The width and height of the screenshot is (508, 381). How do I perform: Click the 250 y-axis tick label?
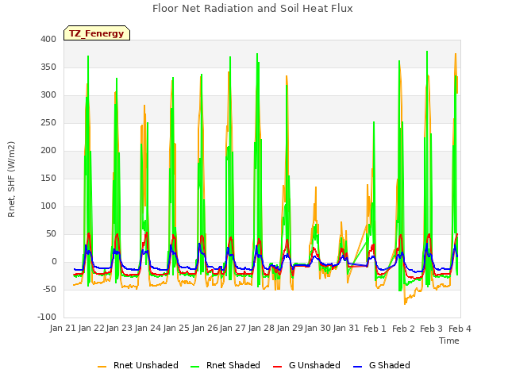pyautogui.click(x=48, y=123)
